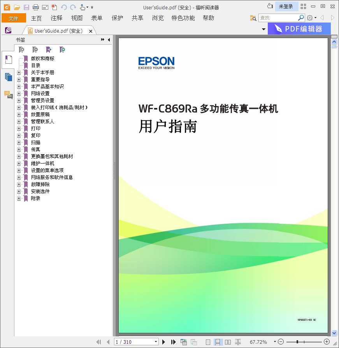Click the Save disk icon
The width and height of the screenshot is (339, 348).
pos(26,7)
